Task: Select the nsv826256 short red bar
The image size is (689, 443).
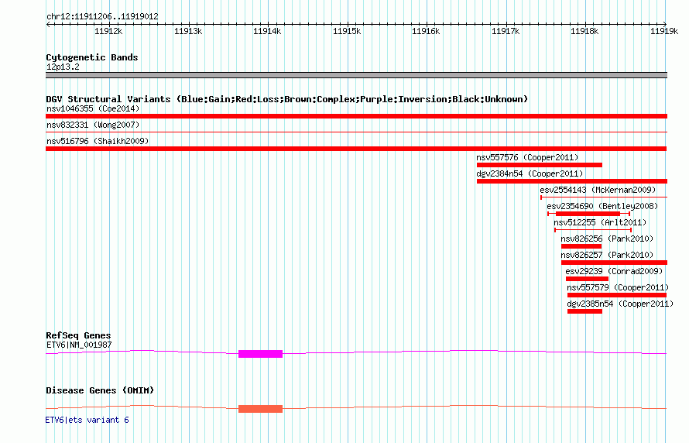Action: 581,246
